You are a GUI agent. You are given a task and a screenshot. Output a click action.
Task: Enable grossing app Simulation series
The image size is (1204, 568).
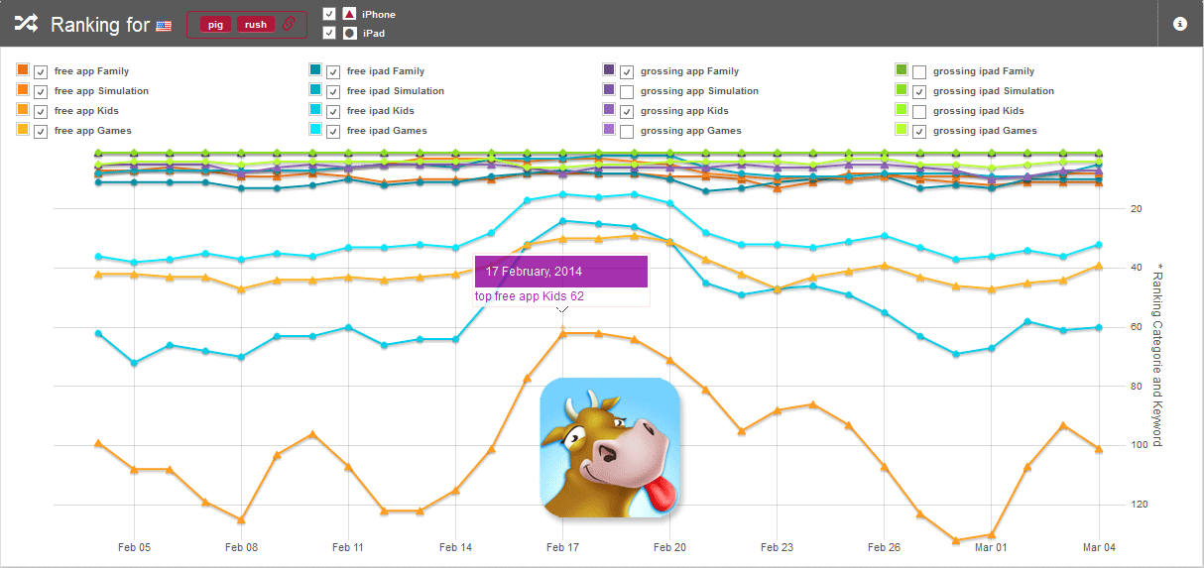[627, 91]
